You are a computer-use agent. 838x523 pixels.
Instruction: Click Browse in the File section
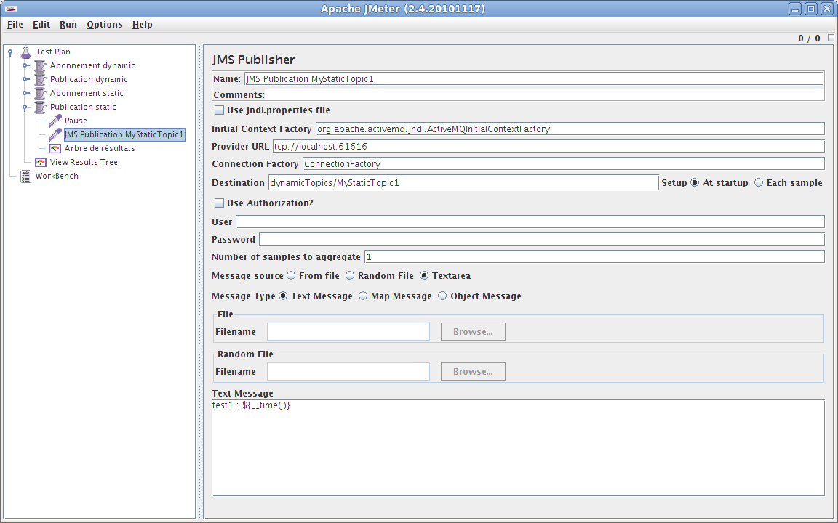click(x=472, y=331)
